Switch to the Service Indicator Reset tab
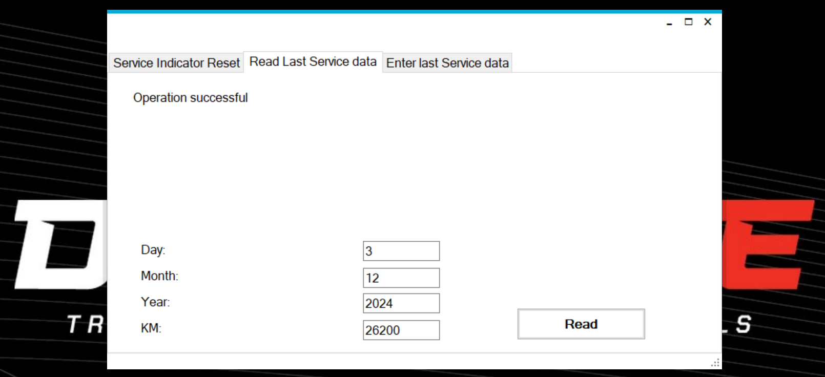Screen dimensions: 825x377 point(176,63)
